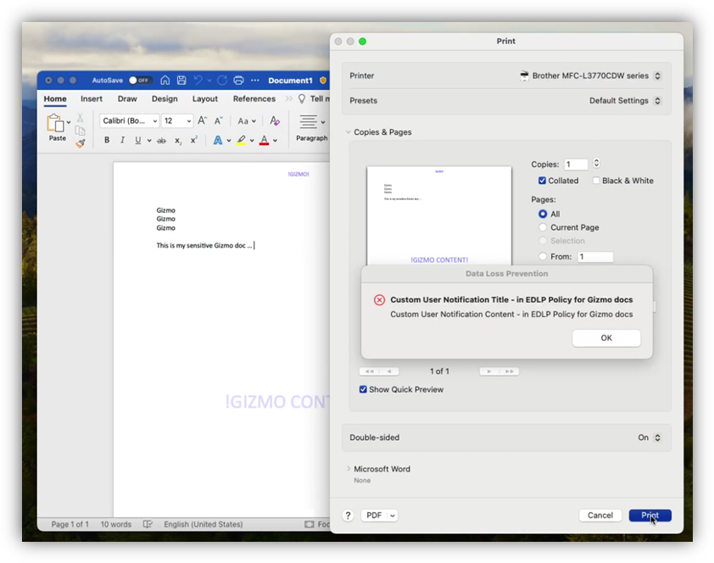The height and width of the screenshot is (563, 714).
Task: Click the question mark help button in Print dialog
Action: pyautogui.click(x=348, y=516)
